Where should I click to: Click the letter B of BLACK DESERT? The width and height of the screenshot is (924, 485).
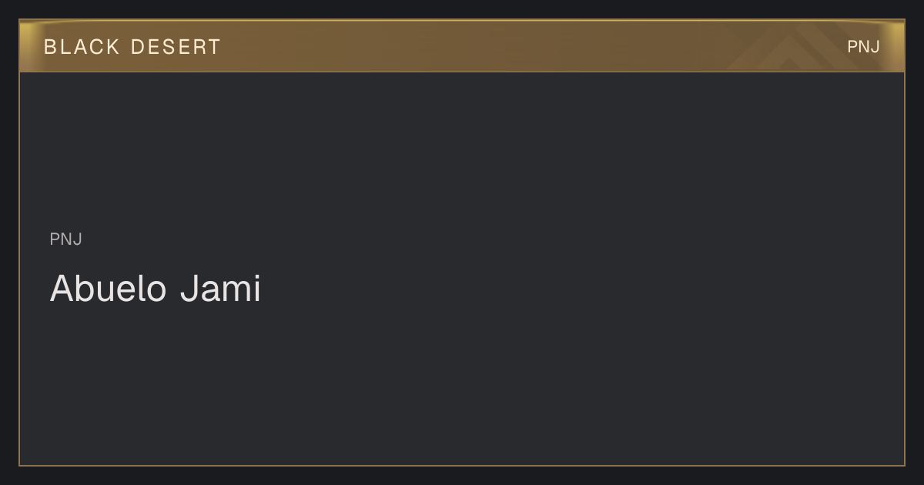click(x=50, y=47)
